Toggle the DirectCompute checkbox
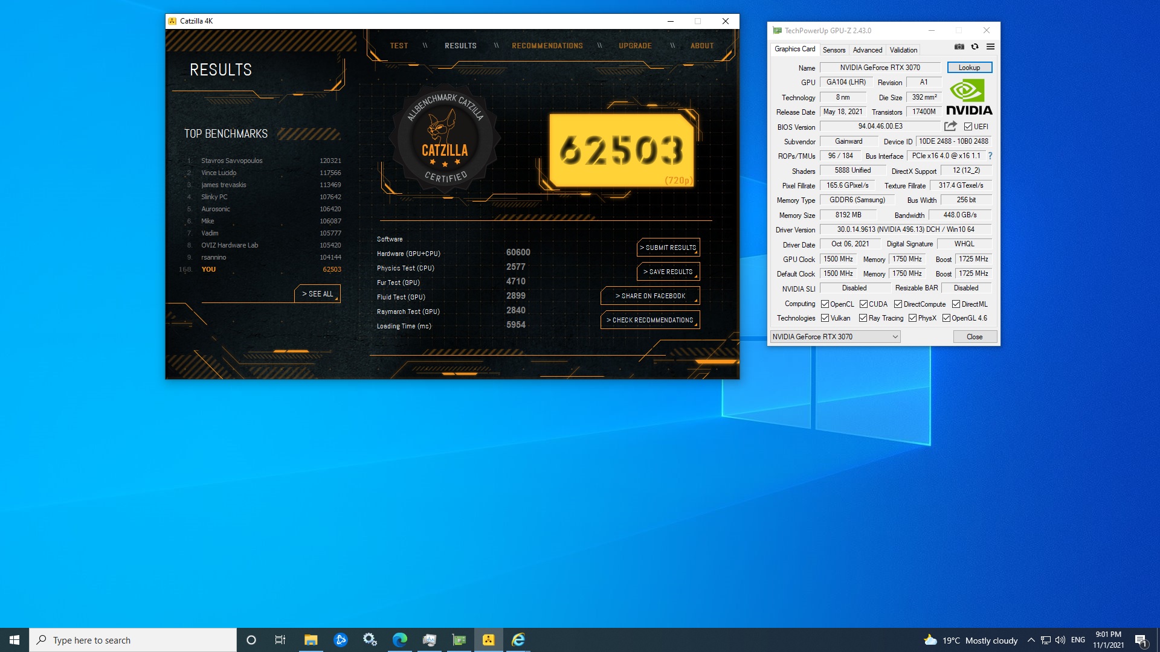This screenshot has width=1160, height=652. click(898, 304)
